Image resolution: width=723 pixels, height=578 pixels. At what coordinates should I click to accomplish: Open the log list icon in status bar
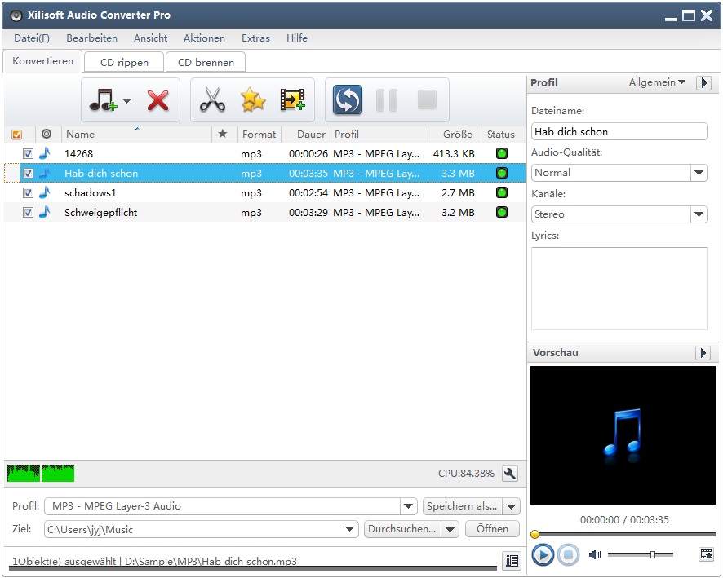(512, 561)
